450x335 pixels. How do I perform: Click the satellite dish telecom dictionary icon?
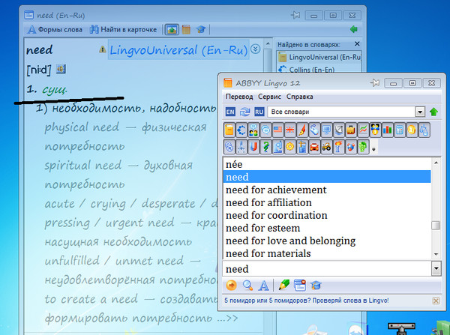click(x=339, y=130)
